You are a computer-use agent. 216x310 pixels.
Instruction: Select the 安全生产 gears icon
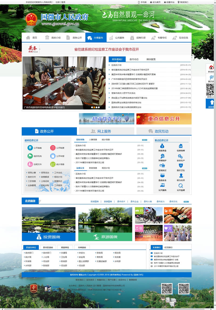click(x=180, y=156)
